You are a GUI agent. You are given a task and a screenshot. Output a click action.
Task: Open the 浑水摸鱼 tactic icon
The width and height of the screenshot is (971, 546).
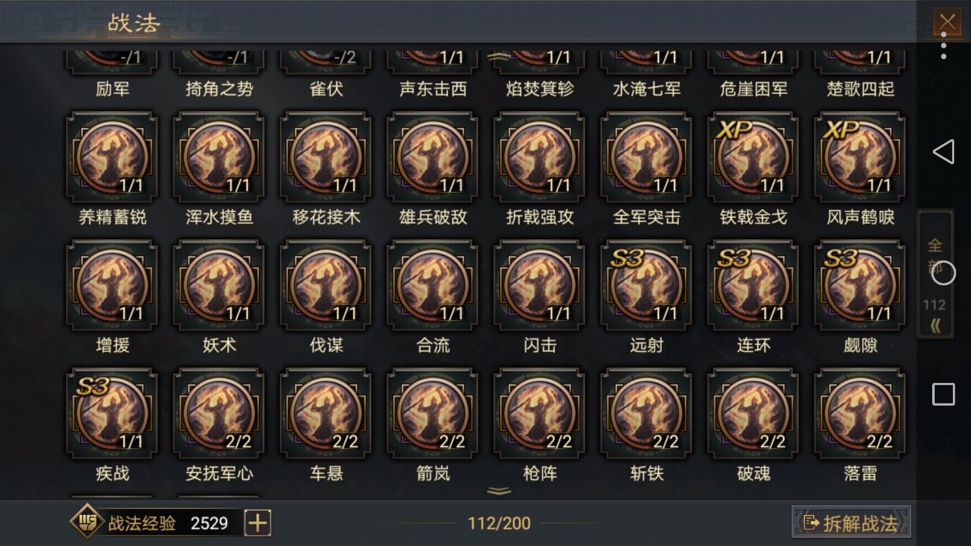click(x=219, y=157)
